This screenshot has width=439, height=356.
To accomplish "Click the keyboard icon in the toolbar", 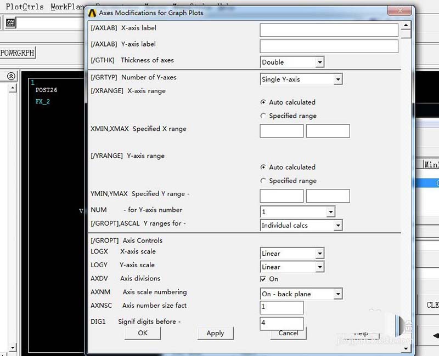I will [10, 22].
